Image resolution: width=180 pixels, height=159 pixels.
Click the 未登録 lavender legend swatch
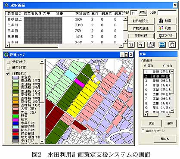tap(16, 78)
